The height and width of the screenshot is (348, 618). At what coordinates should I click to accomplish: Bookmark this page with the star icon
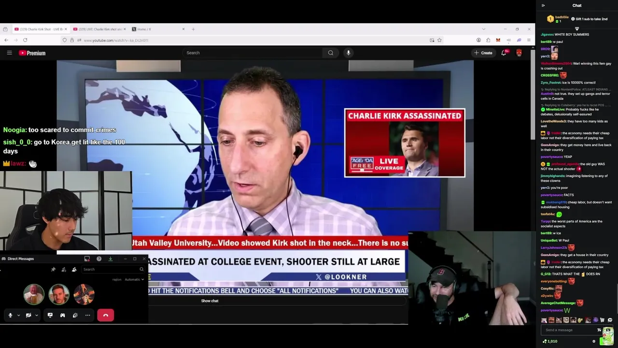click(x=439, y=40)
